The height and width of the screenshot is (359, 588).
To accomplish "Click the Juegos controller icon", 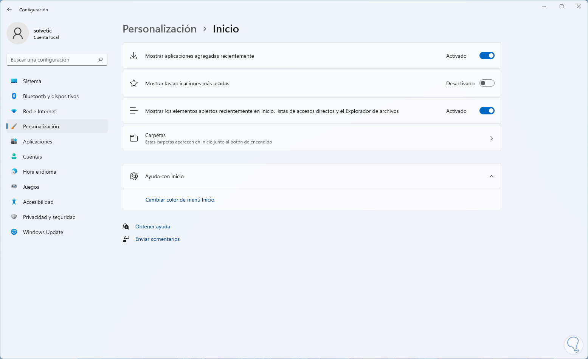I will coord(14,187).
